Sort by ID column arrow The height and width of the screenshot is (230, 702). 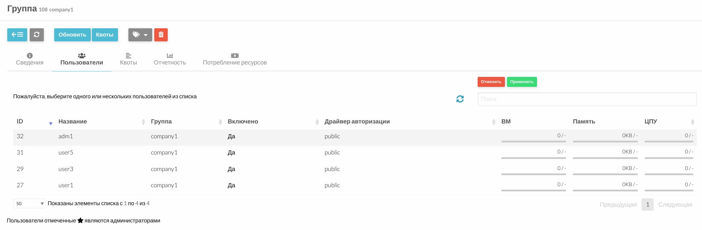click(x=51, y=123)
